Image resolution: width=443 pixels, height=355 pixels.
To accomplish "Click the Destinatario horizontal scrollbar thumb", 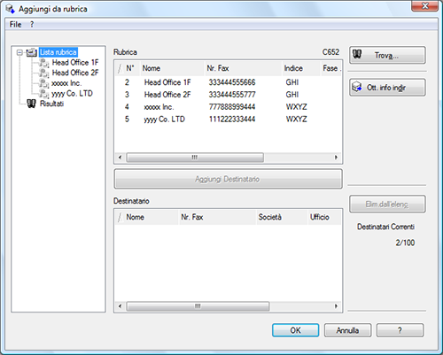I will point(198,306).
